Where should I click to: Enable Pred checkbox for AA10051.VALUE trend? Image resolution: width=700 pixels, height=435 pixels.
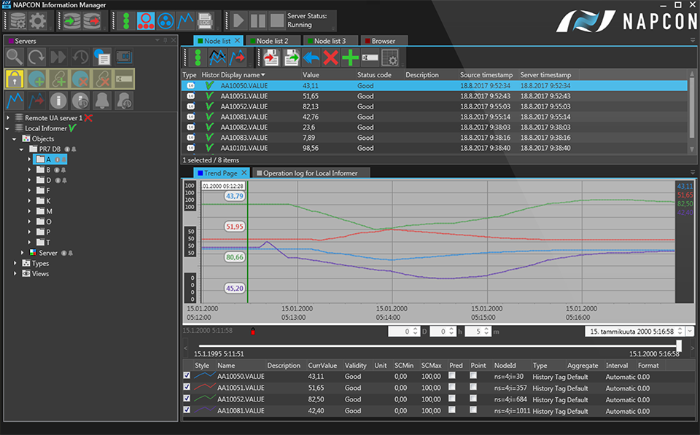(x=453, y=388)
